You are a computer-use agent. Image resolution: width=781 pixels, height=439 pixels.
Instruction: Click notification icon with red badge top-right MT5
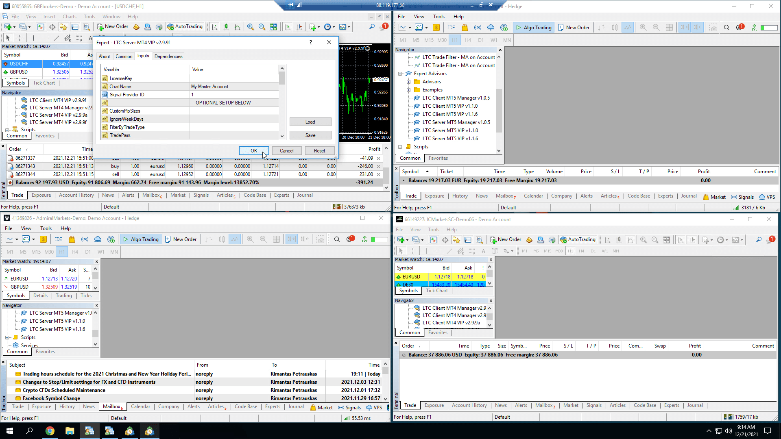coord(740,28)
